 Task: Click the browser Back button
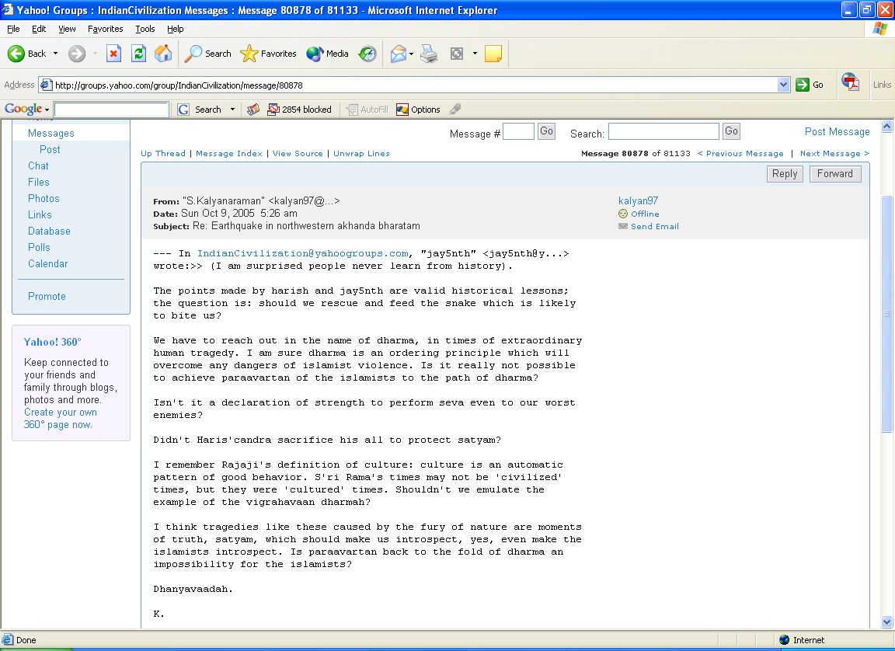tap(27, 54)
